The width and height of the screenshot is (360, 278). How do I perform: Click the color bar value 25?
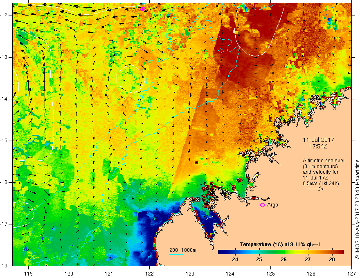[x=259, y=260]
